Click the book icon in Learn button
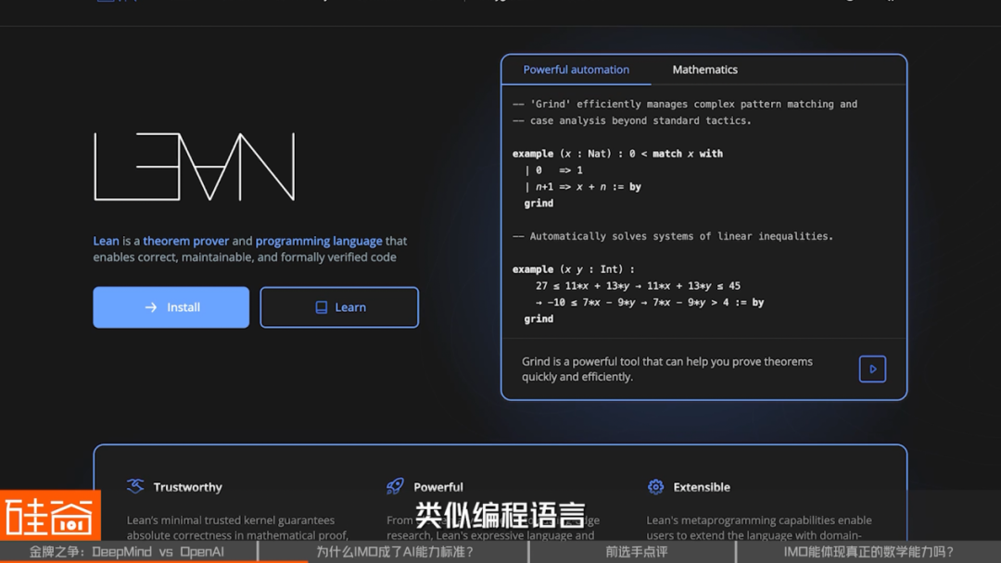The width and height of the screenshot is (1001, 563). click(321, 307)
